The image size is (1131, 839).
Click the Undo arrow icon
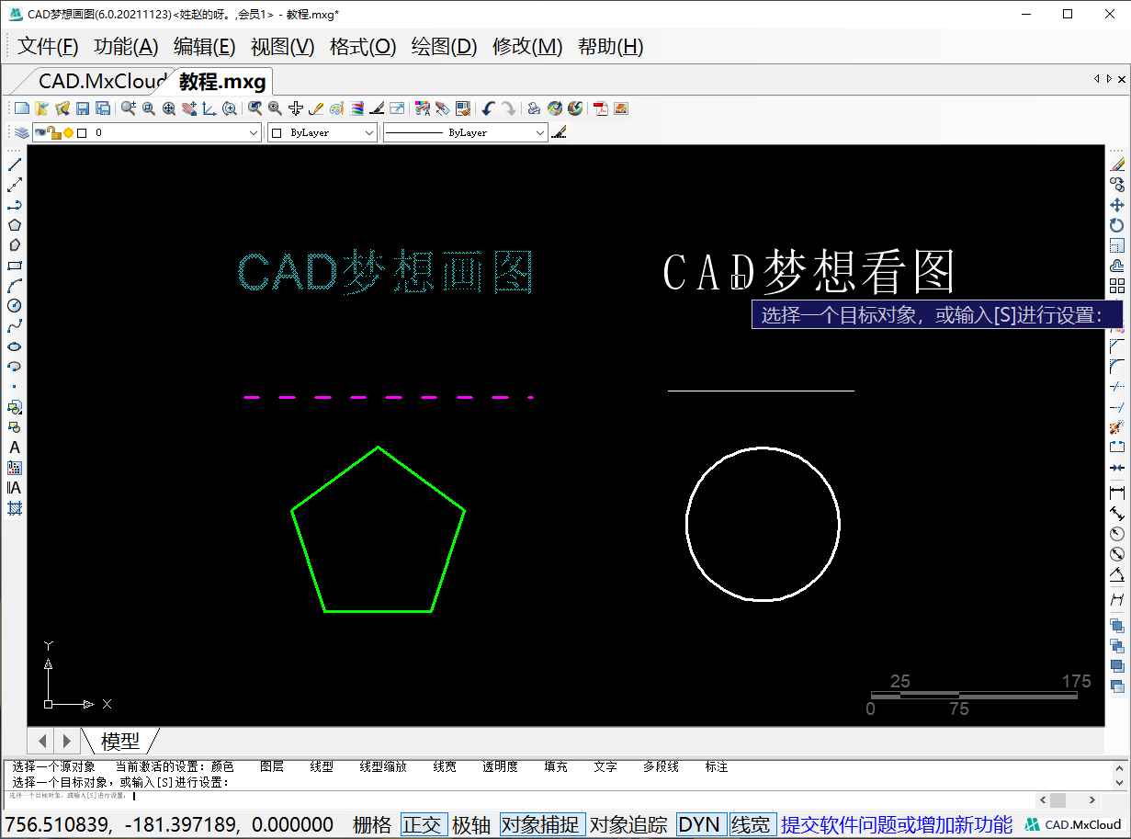click(x=488, y=108)
